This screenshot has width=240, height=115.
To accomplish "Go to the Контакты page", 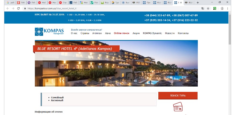I will [x=183, y=33].
